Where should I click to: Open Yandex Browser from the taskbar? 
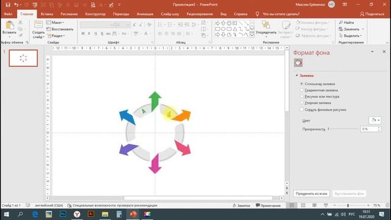point(77,214)
